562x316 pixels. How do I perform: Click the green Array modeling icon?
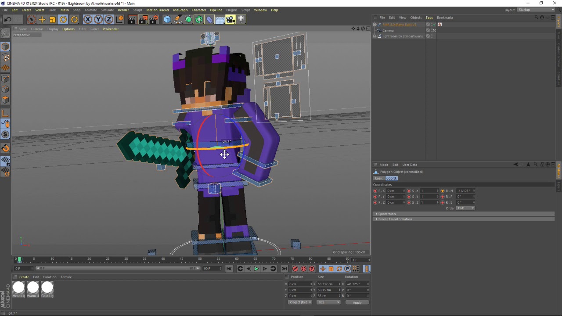coord(199,19)
